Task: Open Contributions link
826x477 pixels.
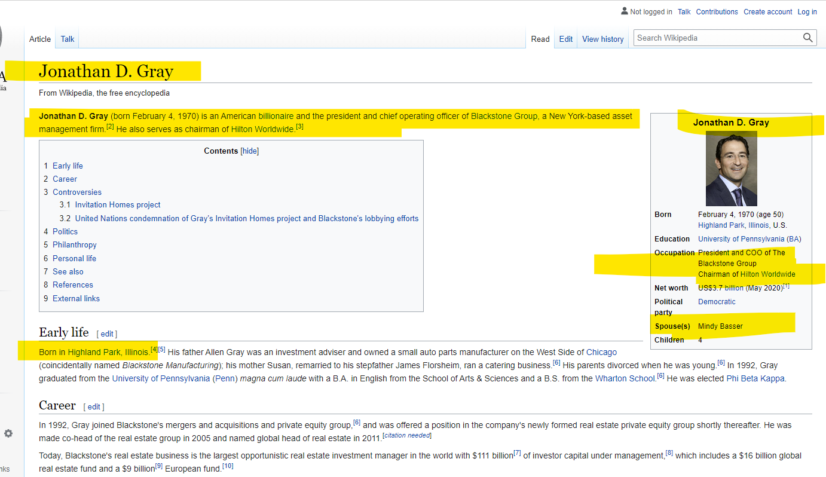Action: pos(717,11)
